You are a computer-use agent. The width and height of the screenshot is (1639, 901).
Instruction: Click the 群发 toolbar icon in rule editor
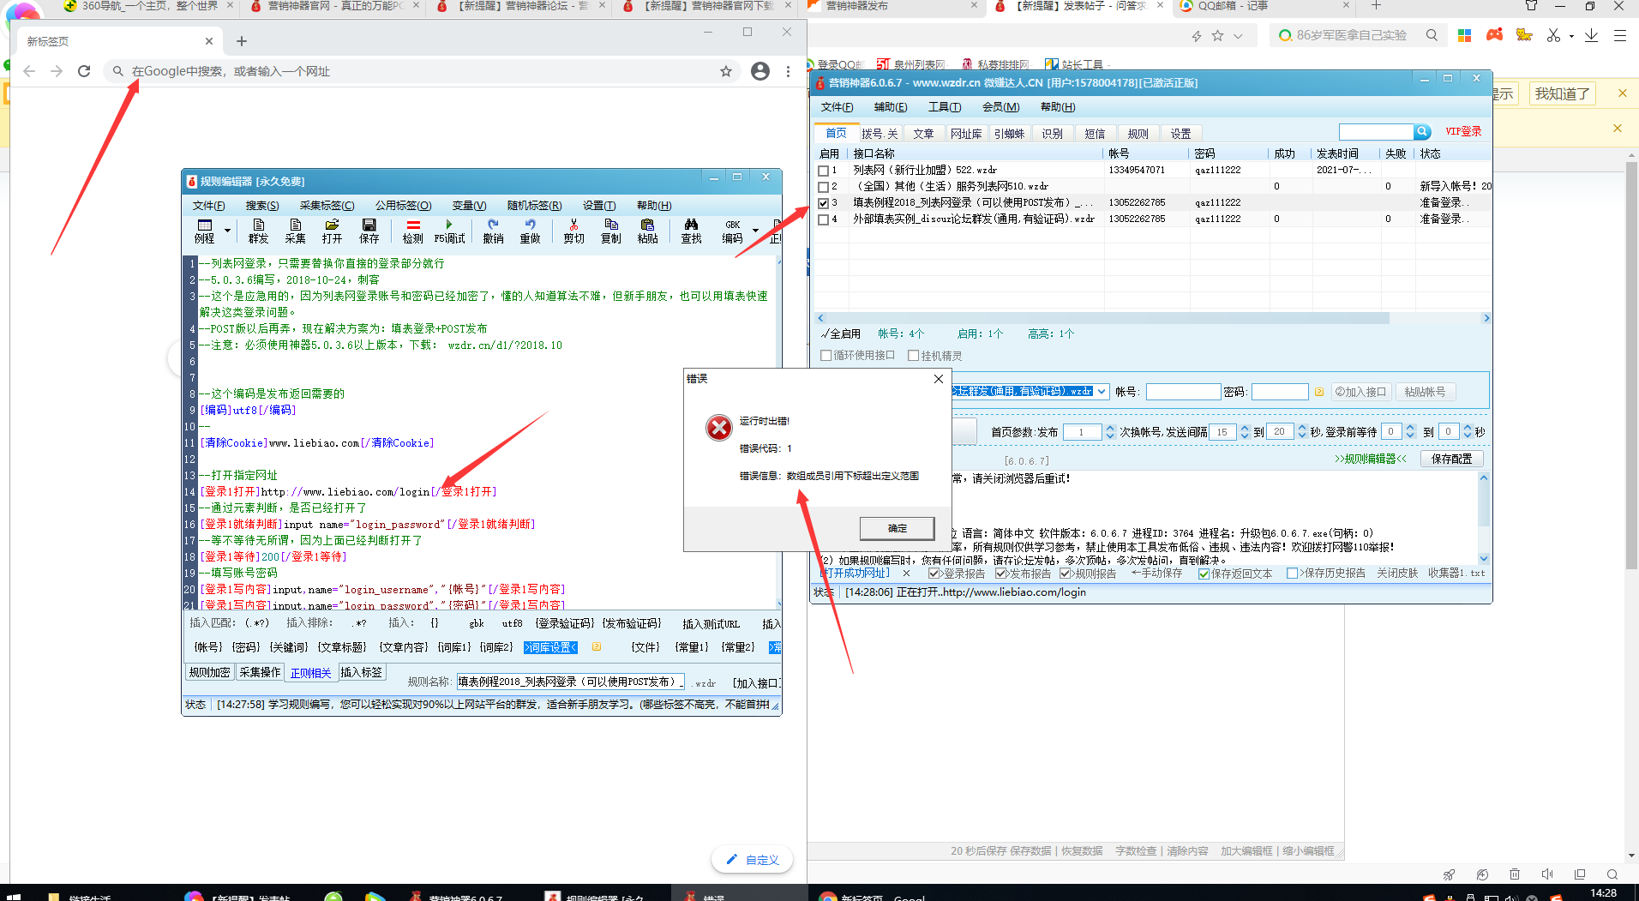tap(258, 231)
